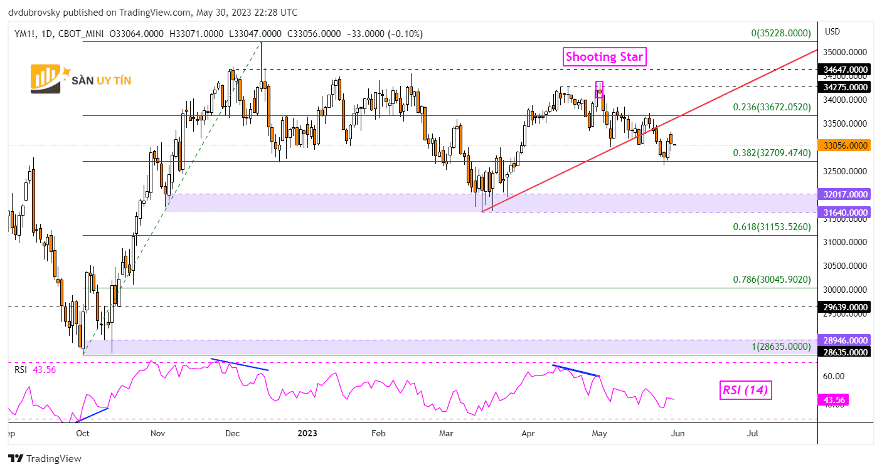Click the 35000.0000 price axis tick

(846, 52)
